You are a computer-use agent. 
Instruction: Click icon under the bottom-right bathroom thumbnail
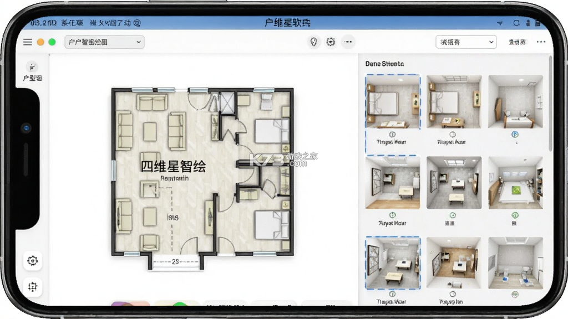point(515,295)
